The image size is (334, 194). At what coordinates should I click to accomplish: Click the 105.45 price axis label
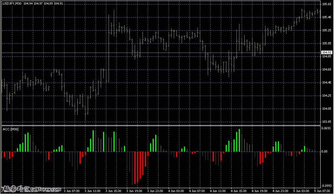click(326, 17)
